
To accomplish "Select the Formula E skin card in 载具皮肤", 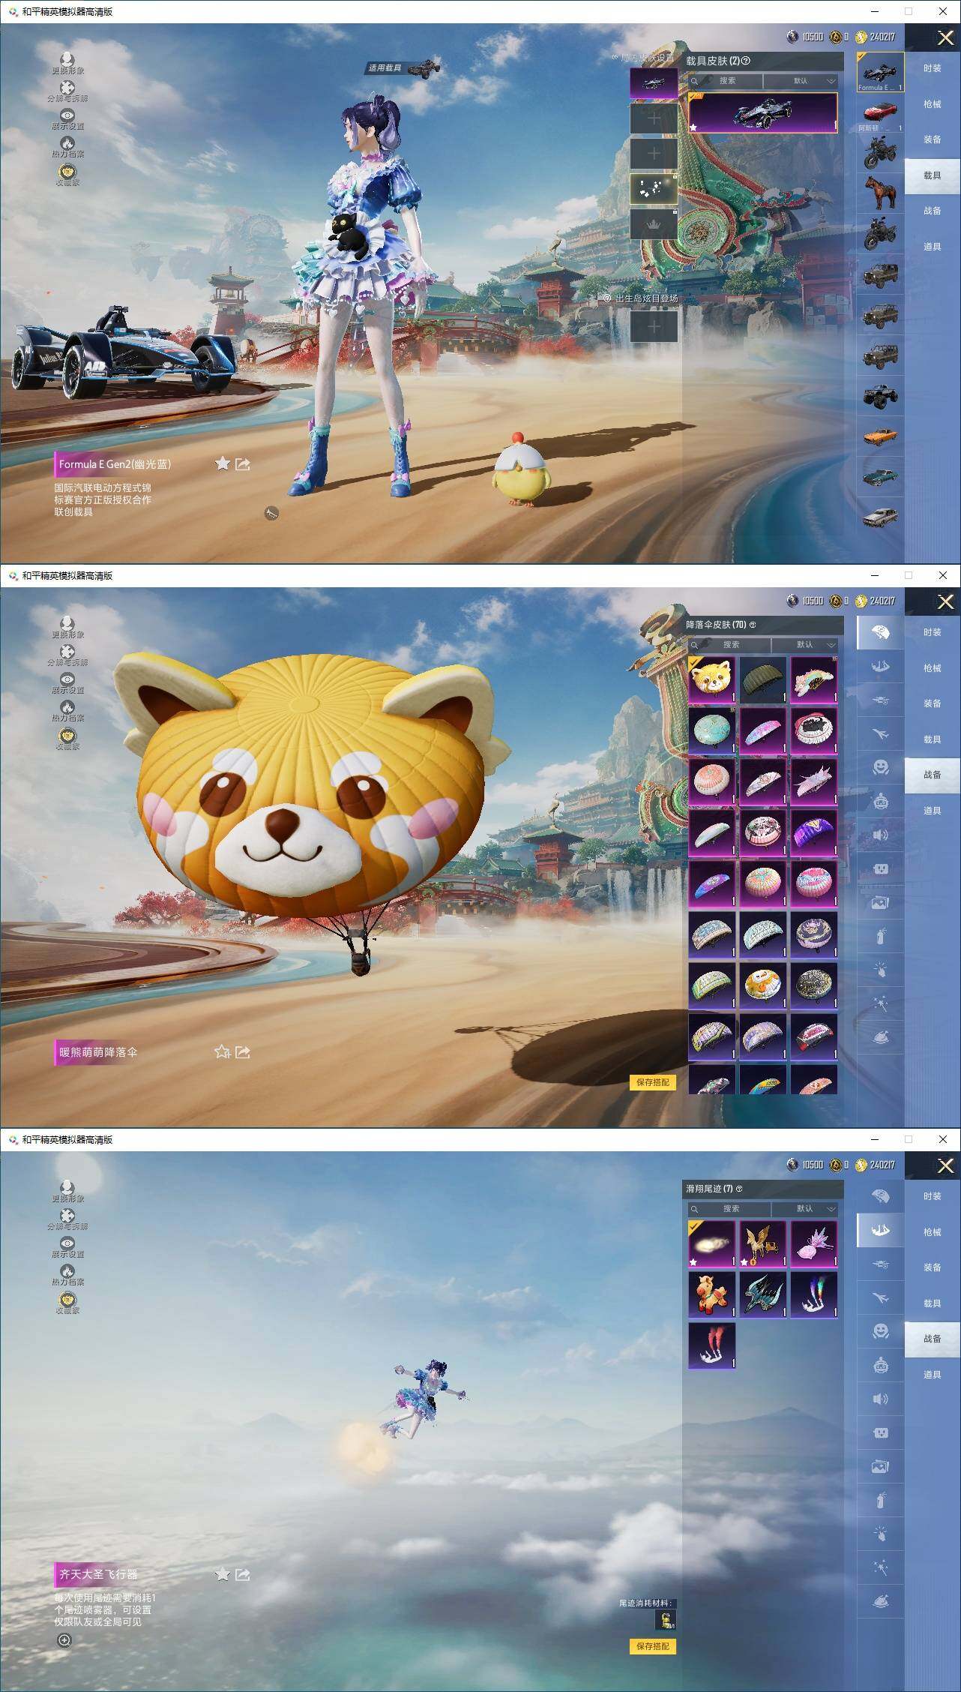I will click(763, 113).
